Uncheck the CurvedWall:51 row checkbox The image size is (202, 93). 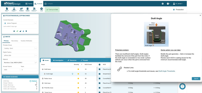(x=99, y=88)
